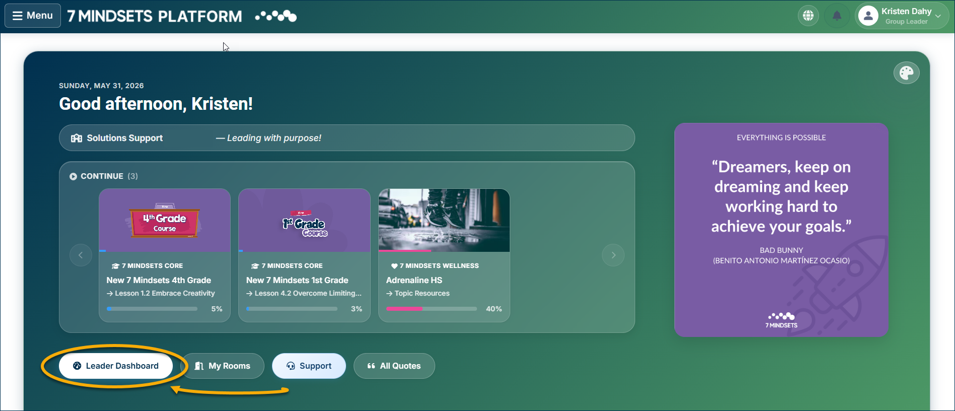The image size is (955, 411).
Task: Click the 7 Mindsets logo on quote card
Action: point(781,320)
